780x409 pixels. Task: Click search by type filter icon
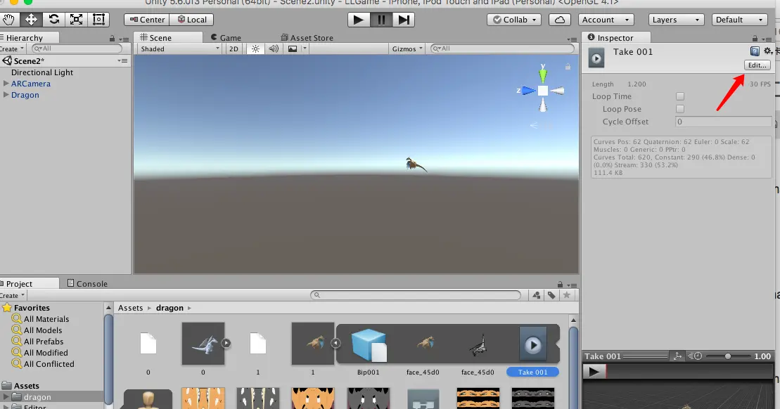click(536, 295)
